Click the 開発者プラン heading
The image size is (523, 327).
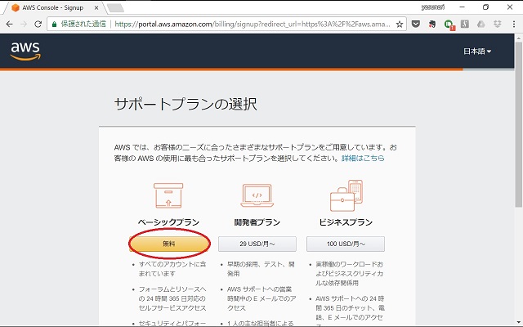(257, 222)
